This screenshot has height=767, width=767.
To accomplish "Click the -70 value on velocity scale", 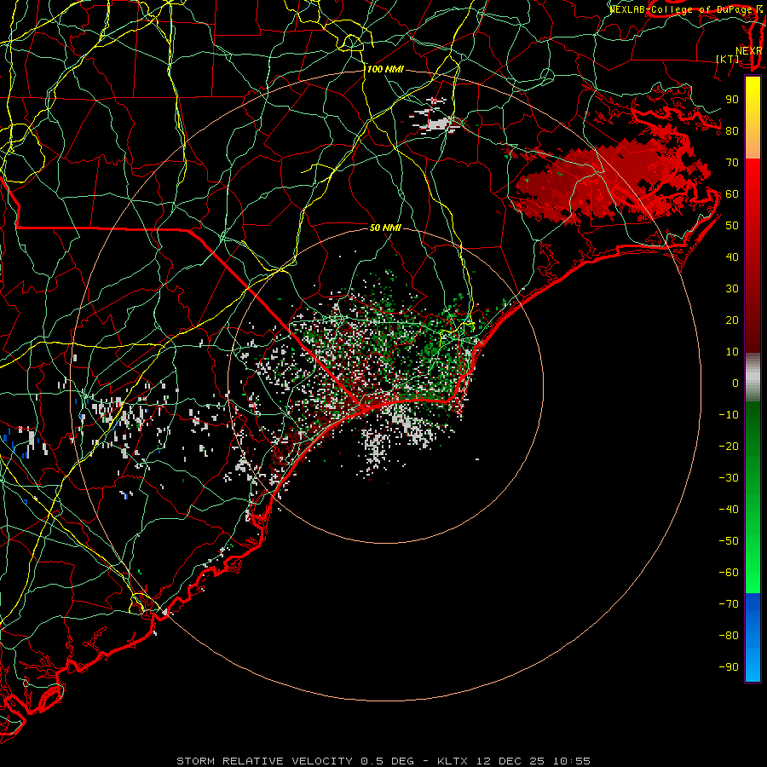I will click(x=729, y=604).
